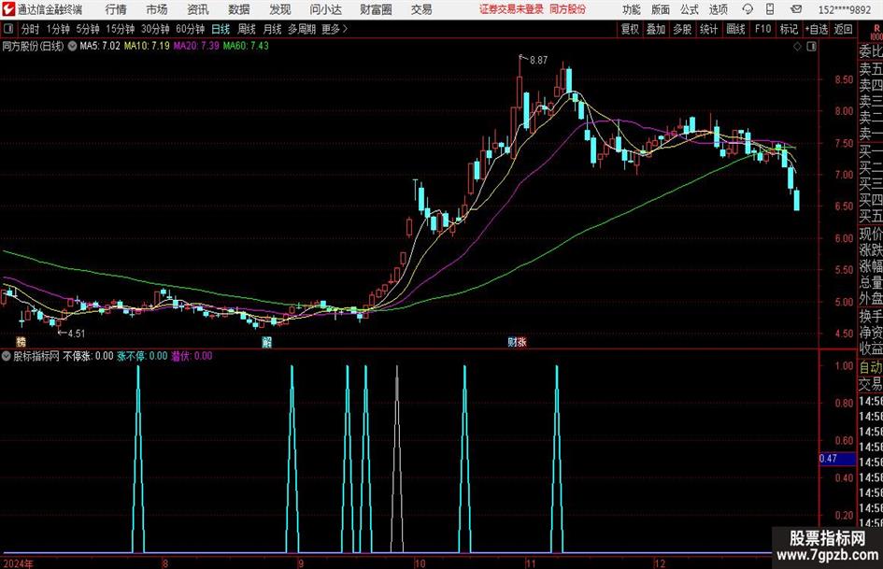Click the 财涨 marker below the chart

517,341
